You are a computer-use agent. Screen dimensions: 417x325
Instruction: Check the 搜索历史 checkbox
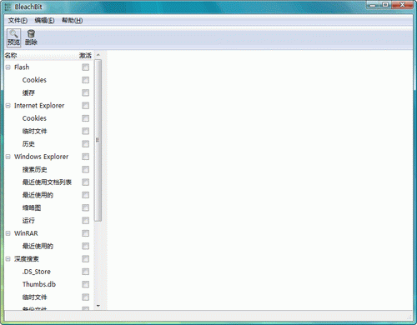[86, 169]
